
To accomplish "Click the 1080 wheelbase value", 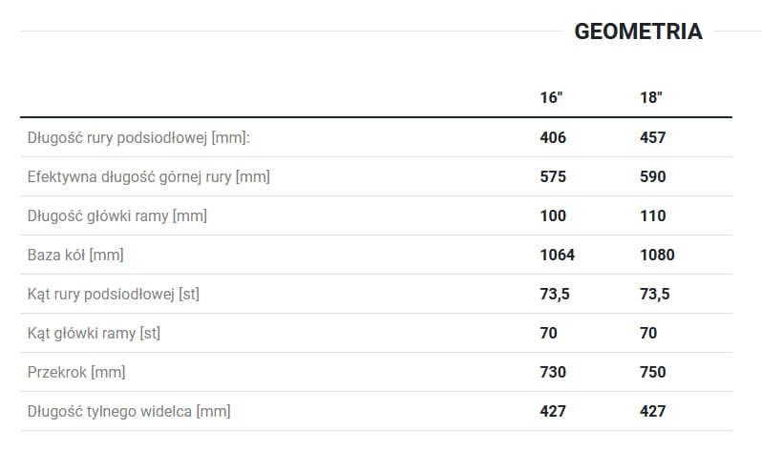I will (x=657, y=255).
